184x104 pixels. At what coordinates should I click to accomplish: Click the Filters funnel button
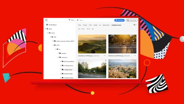(x=71, y=20)
